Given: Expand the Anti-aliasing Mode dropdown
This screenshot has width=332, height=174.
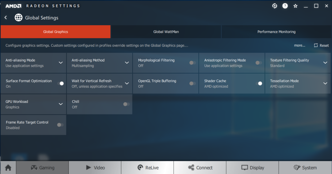Looking at the screenshot, I should [x=61, y=63].
